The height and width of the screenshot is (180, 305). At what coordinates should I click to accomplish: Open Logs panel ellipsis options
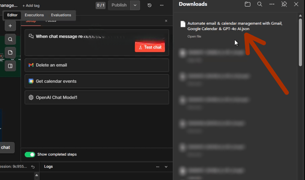[x=157, y=167]
